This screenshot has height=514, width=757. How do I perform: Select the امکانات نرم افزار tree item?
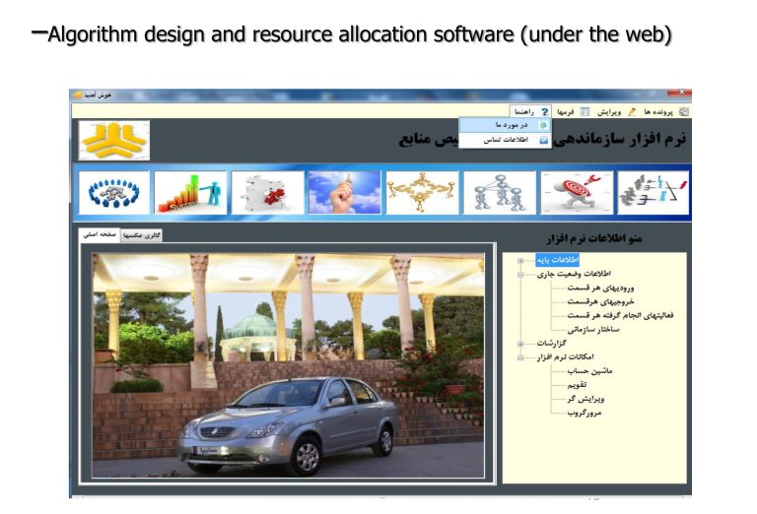(x=565, y=357)
